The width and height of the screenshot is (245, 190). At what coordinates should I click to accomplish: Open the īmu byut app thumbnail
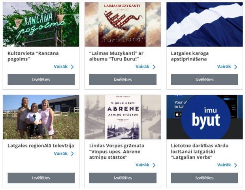tap(205, 117)
